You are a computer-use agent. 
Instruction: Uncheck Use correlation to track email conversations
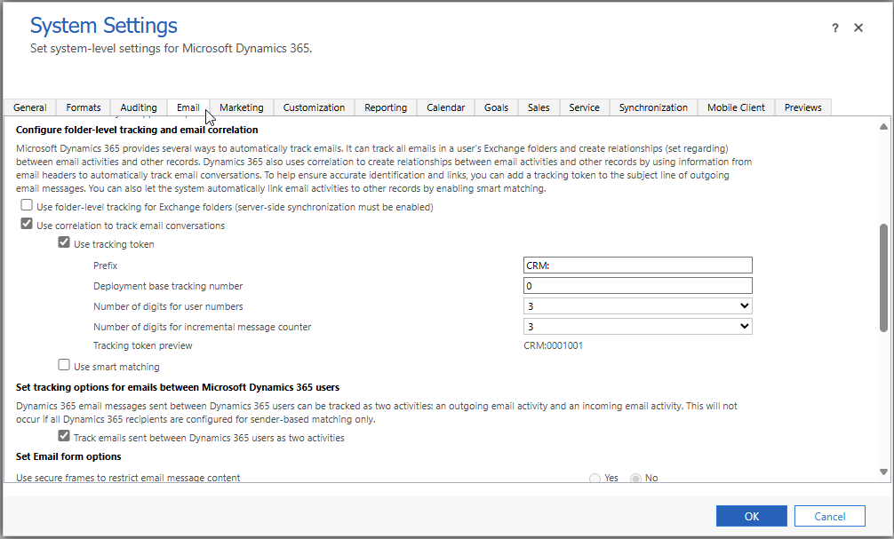point(27,224)
